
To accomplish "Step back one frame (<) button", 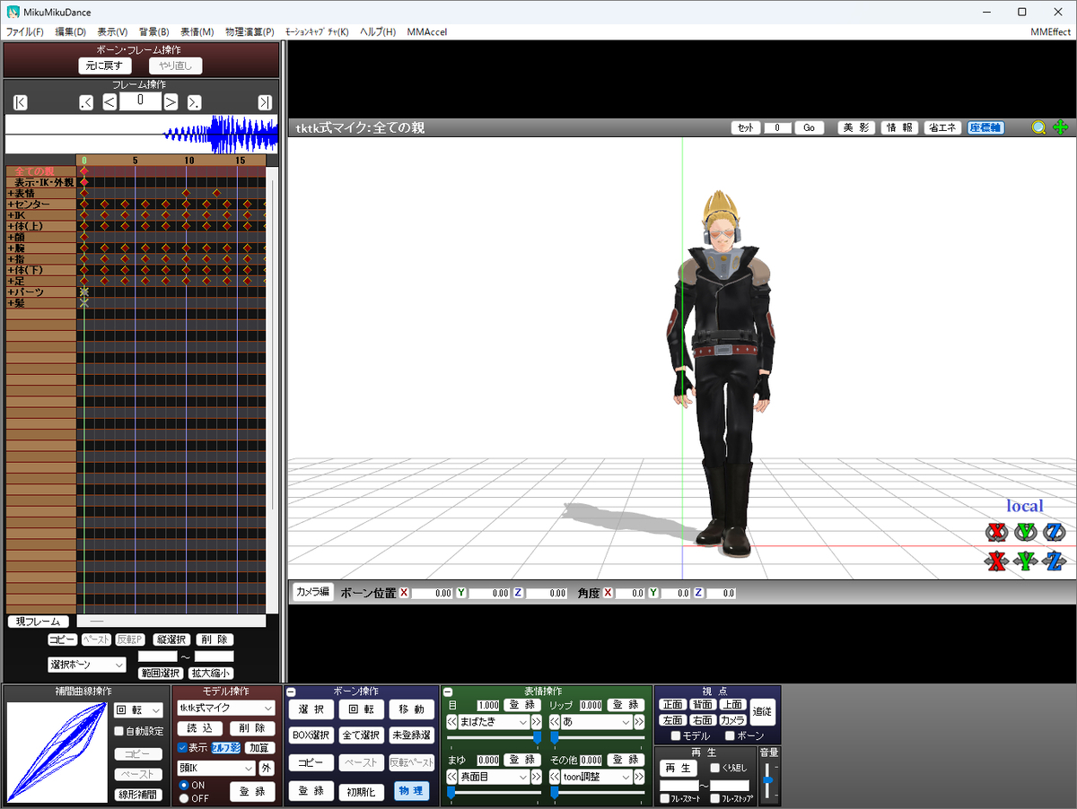I will pos(109,101).
